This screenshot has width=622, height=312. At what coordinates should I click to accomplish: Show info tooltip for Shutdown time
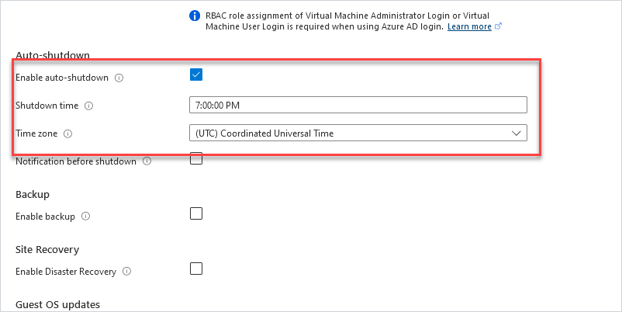point(89,106)
